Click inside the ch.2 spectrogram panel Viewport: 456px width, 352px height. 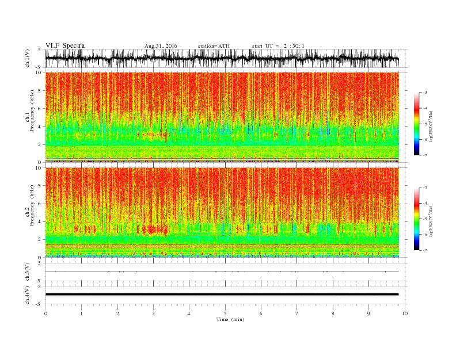222,212
